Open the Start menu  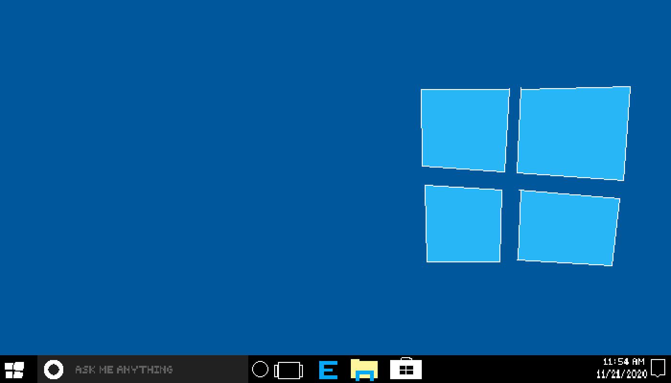(14, 370)
